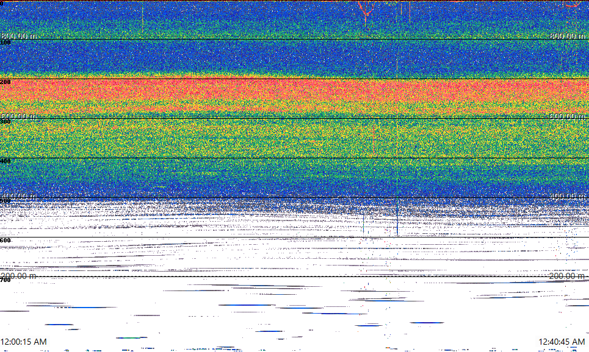Select the 200 range line label
Viewport: 589px width, 352px height.
coord(5,82)
